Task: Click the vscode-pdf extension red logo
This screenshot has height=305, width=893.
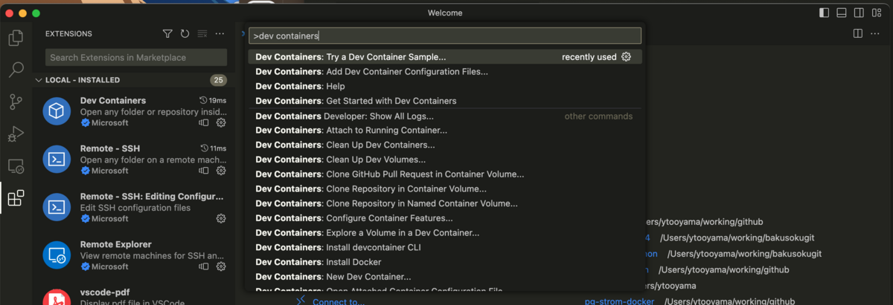Action: pos(57,298)
